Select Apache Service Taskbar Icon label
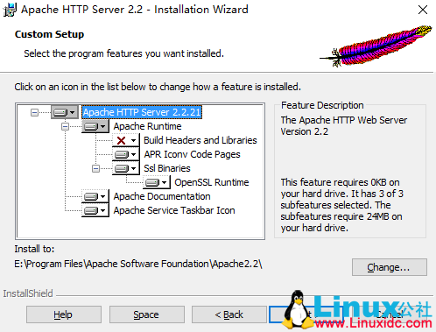 tap(174, 210)
